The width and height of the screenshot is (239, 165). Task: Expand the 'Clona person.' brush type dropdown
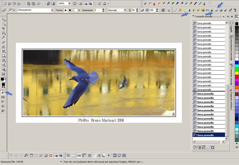[x=52, y=10]
